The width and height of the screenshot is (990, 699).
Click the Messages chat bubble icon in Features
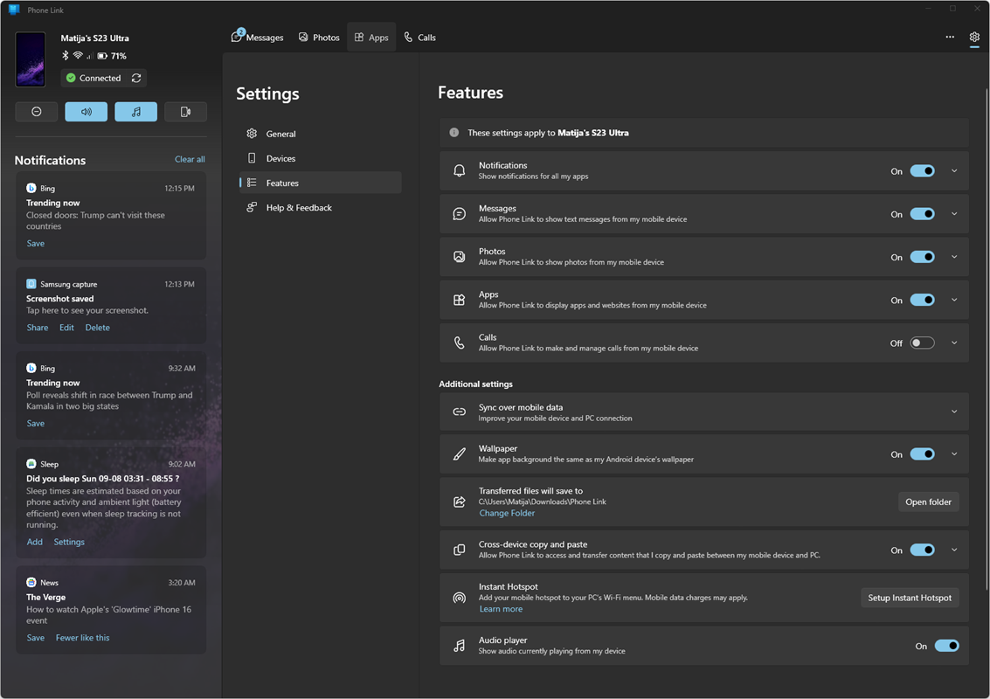tap(460, 214)
